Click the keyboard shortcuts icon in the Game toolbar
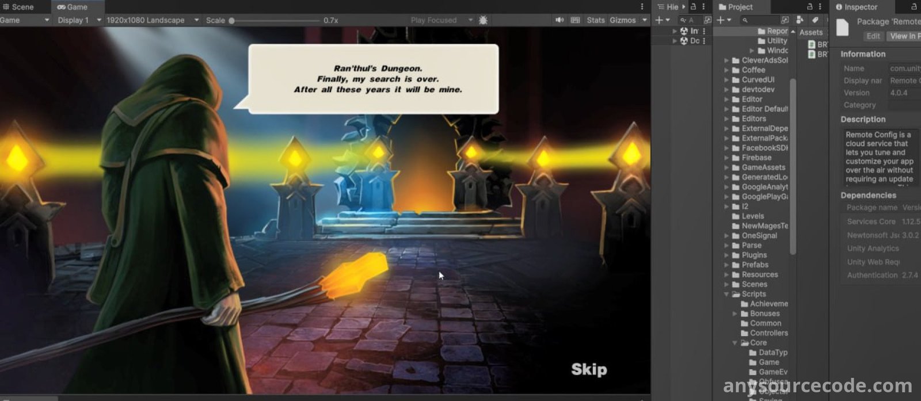Screen dimensions: 921x401 (574, 20)
